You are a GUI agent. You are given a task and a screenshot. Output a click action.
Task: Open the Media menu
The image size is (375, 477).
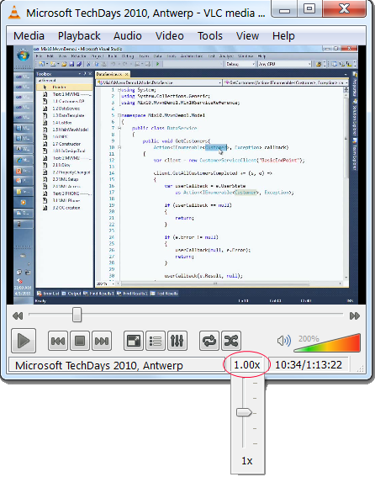tap(29, 36)
